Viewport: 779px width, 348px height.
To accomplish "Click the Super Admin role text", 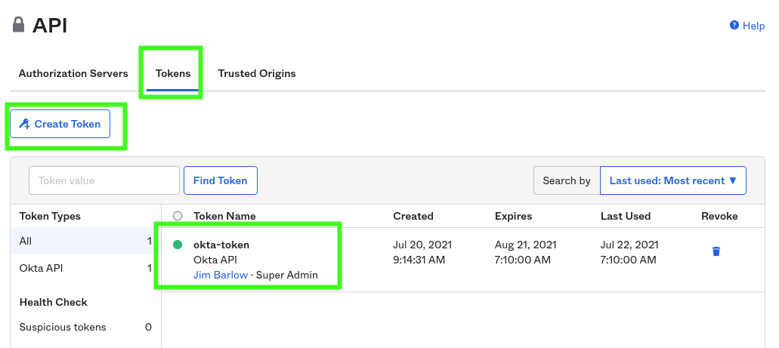I will pos(286,275).
